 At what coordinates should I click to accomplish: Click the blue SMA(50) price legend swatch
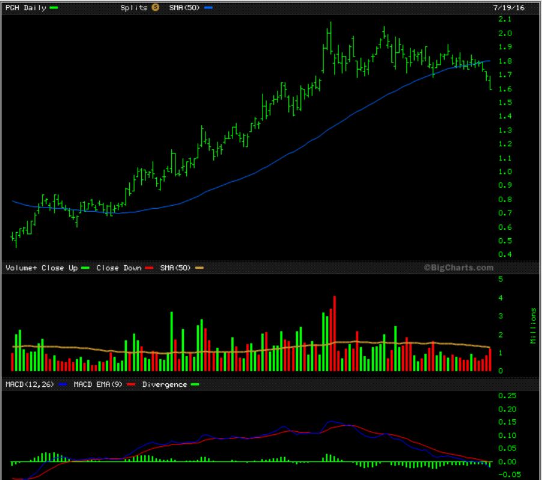coord(208,8)
